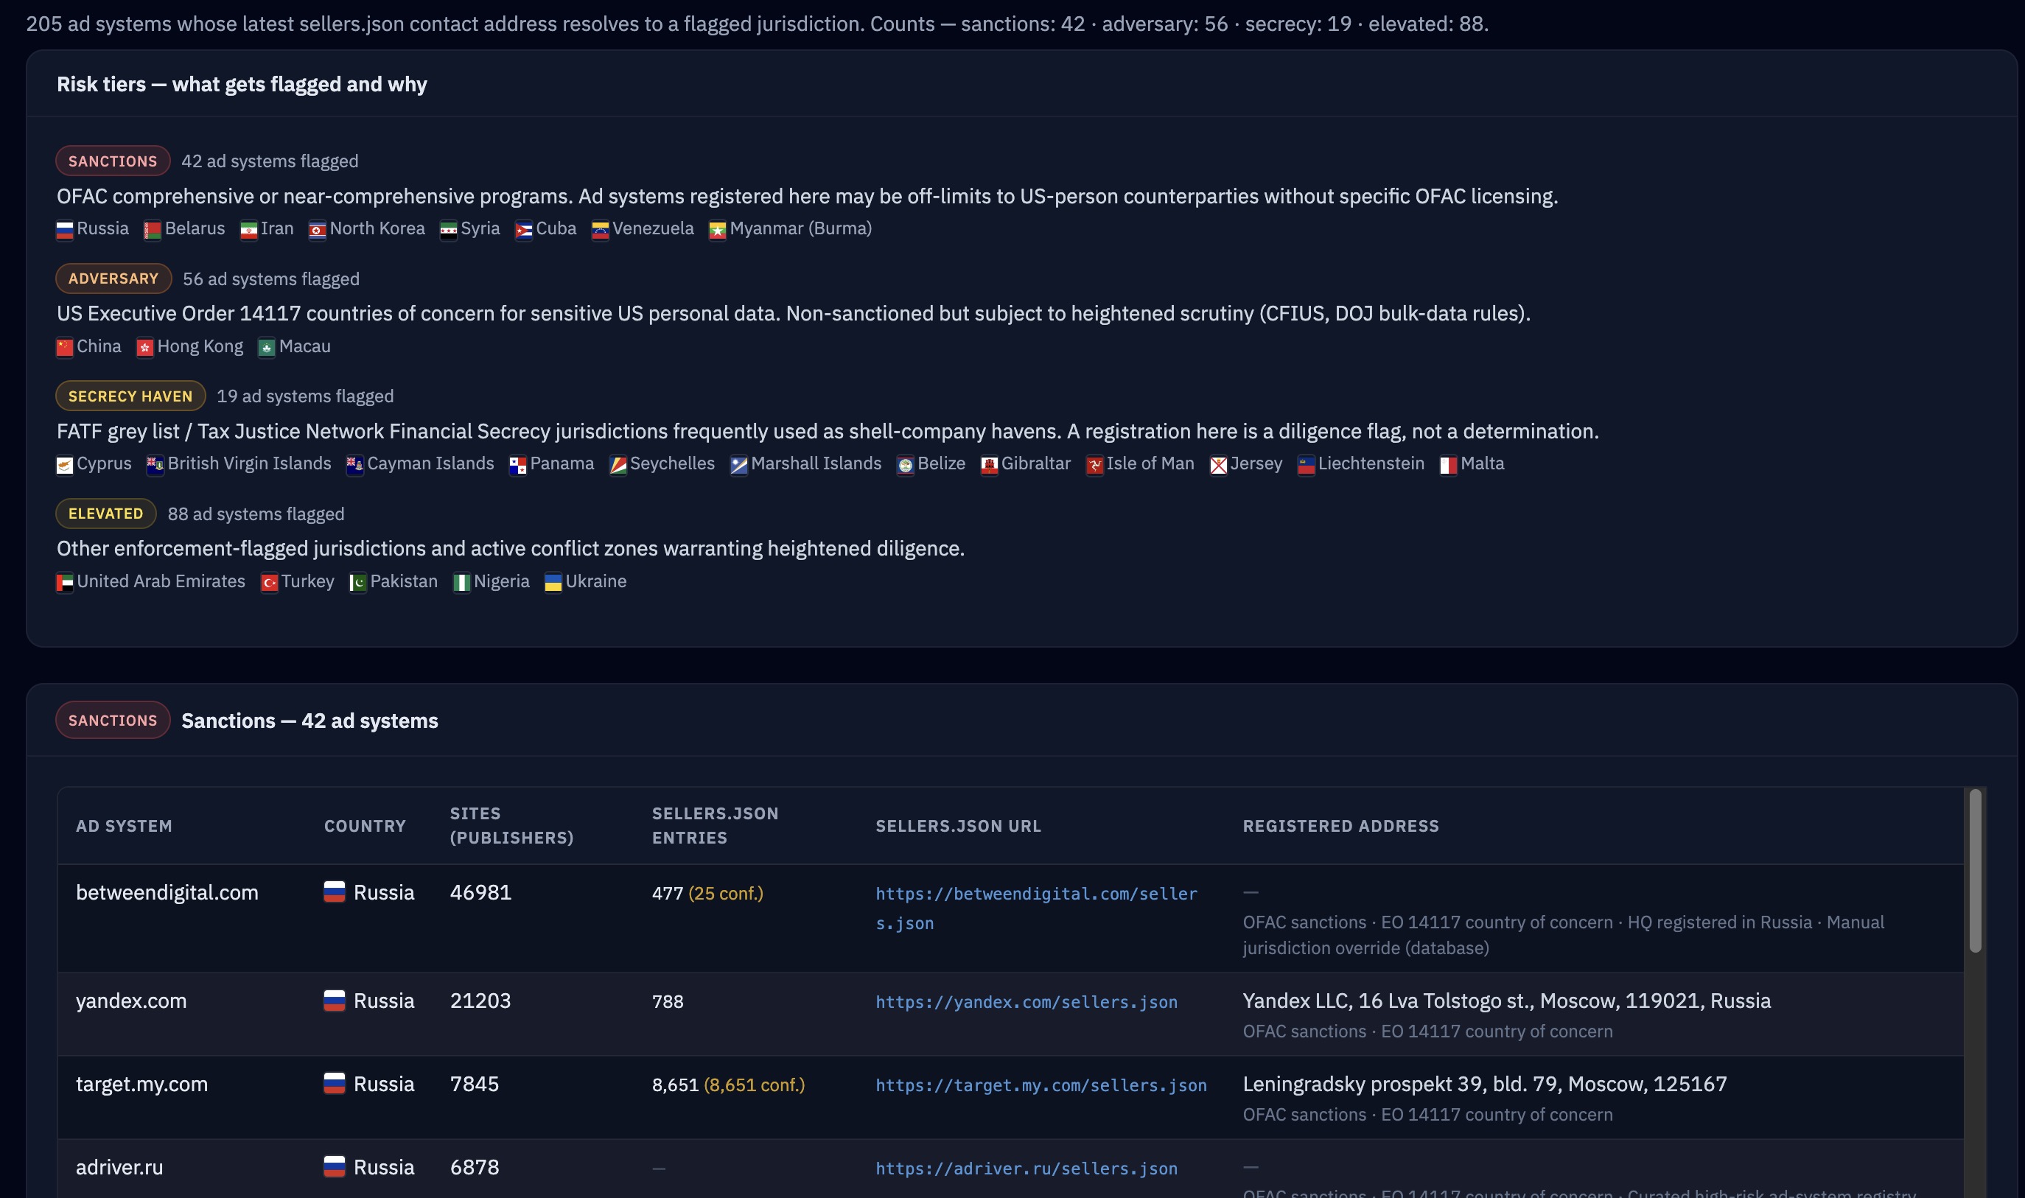Image resolution: width=2025 pixels, height=1198 pixels.
Task: Click the Syria flag icon
Action: pos(448,230)
